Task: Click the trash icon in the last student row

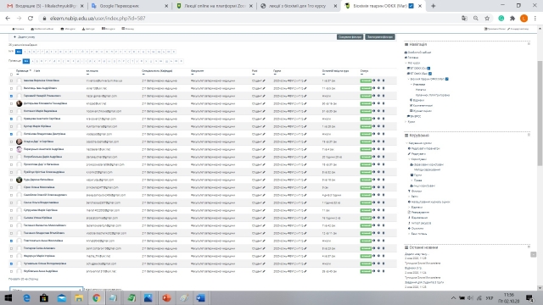Action: pyautogui.click(x=383, y=271)
